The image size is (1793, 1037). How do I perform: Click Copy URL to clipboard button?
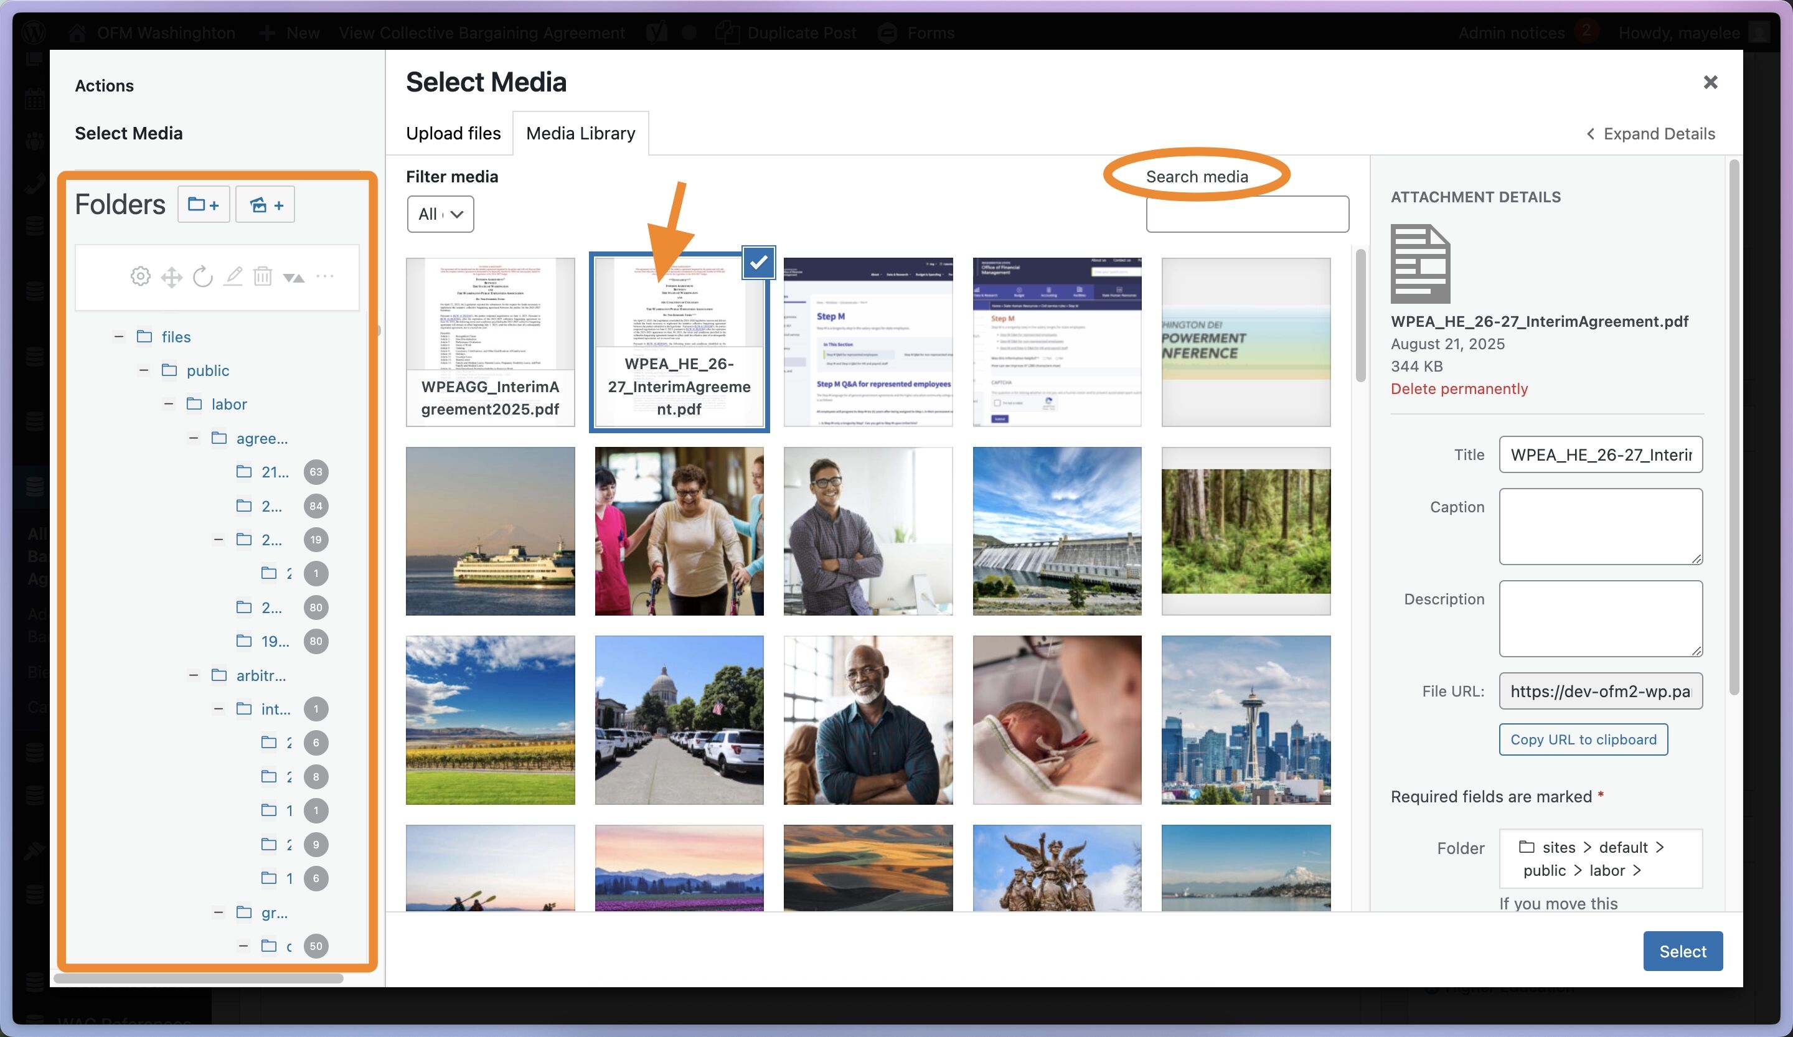1583,739
